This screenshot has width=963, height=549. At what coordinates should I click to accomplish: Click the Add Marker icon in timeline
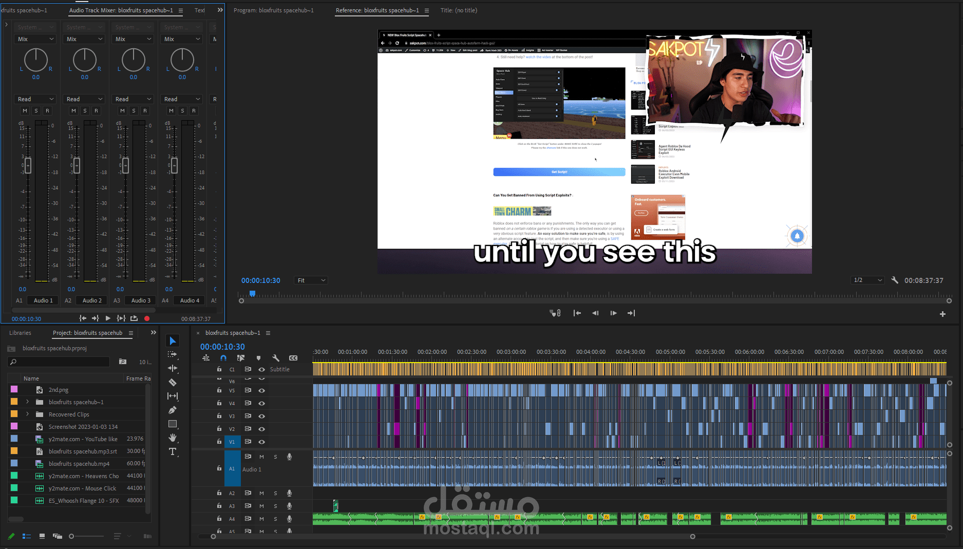(x=258, y=358)
